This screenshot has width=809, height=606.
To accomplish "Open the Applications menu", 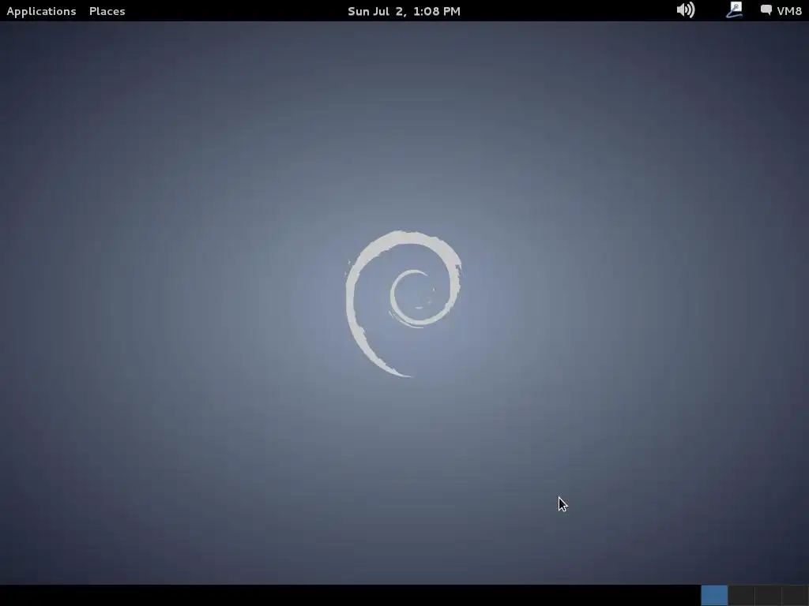I will pyautogui.click(x=41, y=11).
